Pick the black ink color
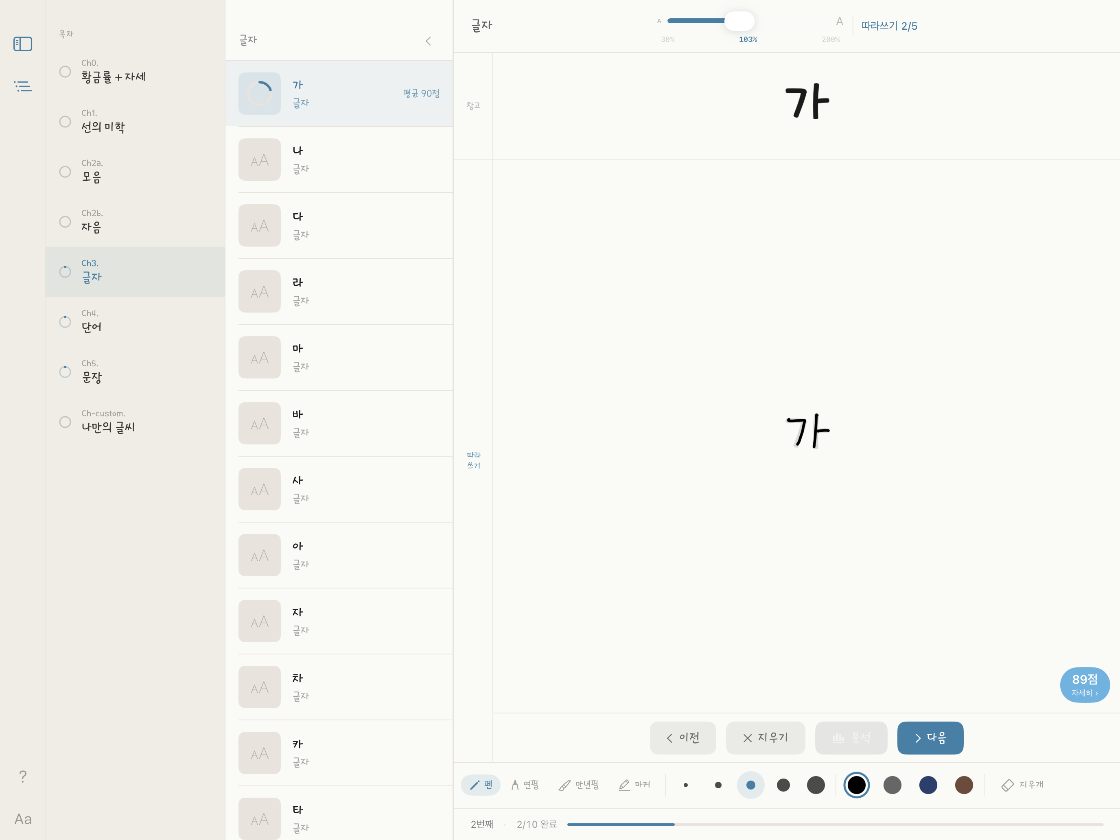This screenshot has height=840, width=1120. coord(857,785)
